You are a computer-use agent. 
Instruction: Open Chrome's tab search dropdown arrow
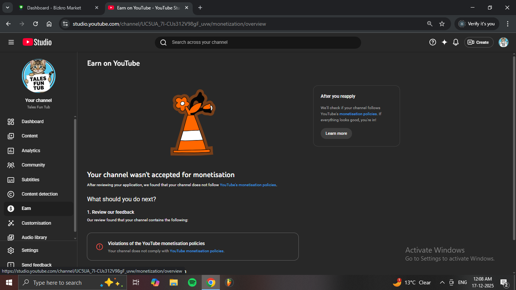tap(7, 8)
